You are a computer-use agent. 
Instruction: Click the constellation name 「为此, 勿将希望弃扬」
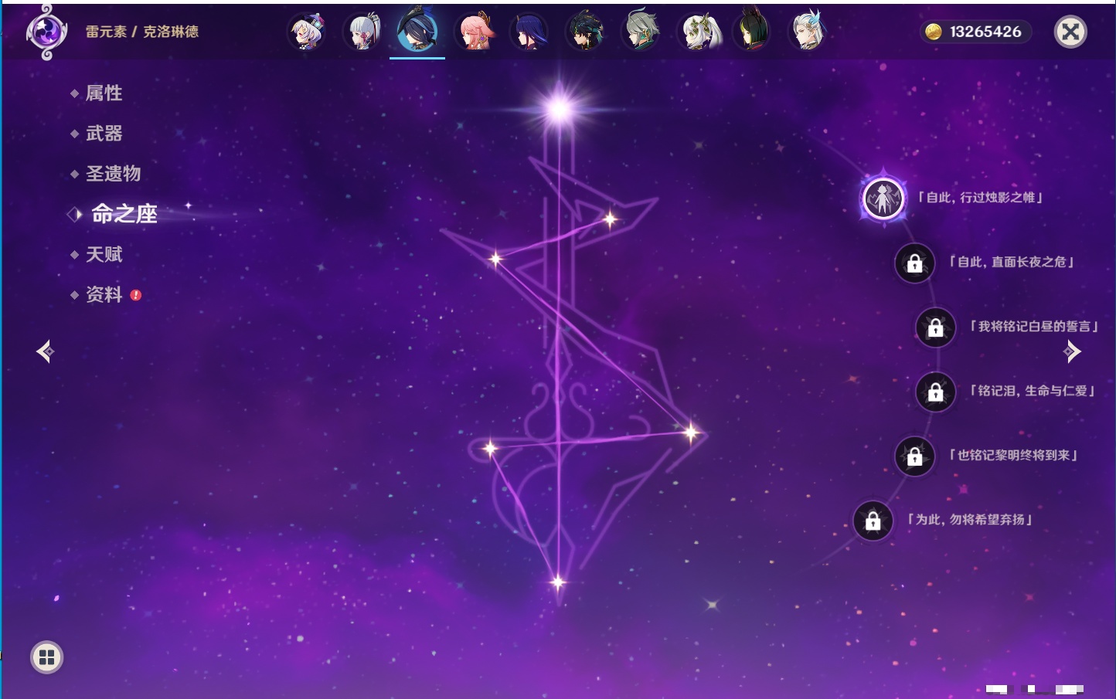coord(970,520)
